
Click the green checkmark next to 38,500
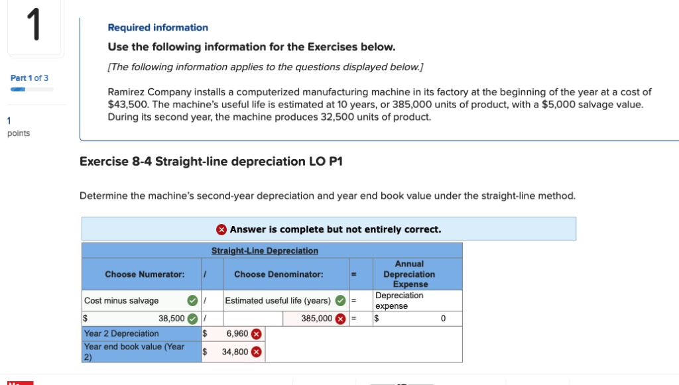[192, 319]
